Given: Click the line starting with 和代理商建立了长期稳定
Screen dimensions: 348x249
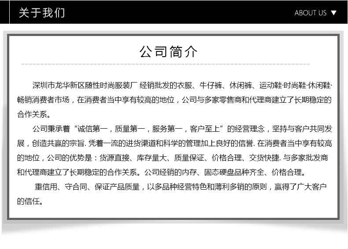Looking at the screenshot, I should coord(162,172).
